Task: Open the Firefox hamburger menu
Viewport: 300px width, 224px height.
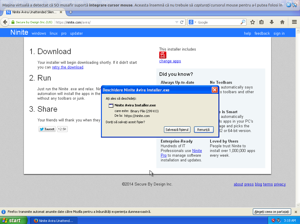Action: (x=294, y=22)
